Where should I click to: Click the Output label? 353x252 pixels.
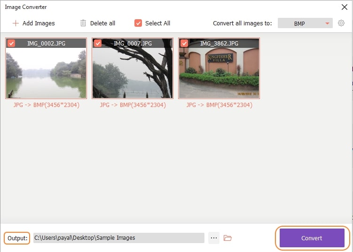(18, 238)
